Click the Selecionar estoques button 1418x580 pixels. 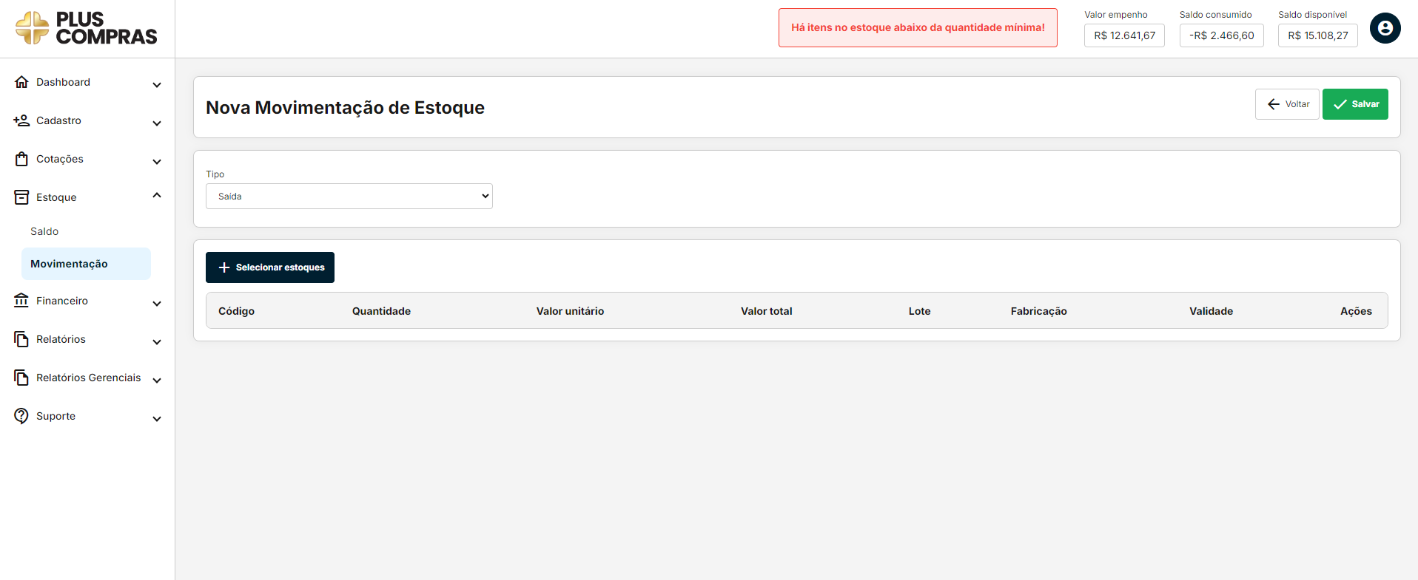point(270,267)
